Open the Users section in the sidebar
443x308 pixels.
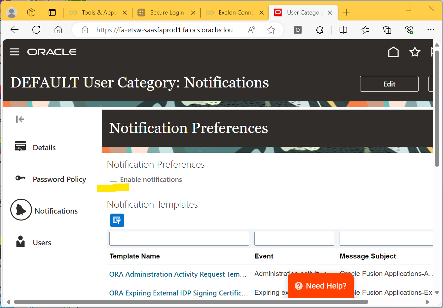tap(42, 242)
